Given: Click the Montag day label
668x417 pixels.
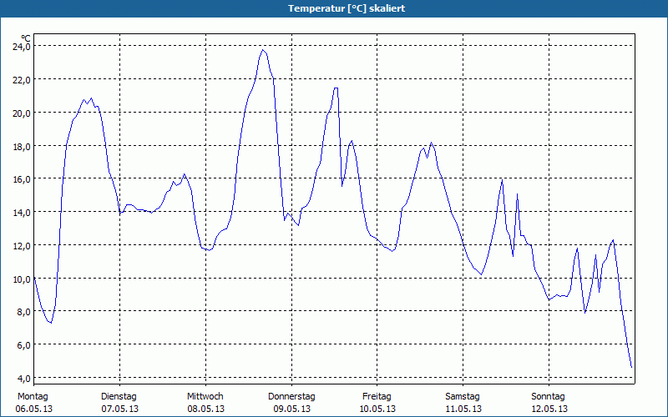Looking at the screenshot, I should tap(33, 397).
